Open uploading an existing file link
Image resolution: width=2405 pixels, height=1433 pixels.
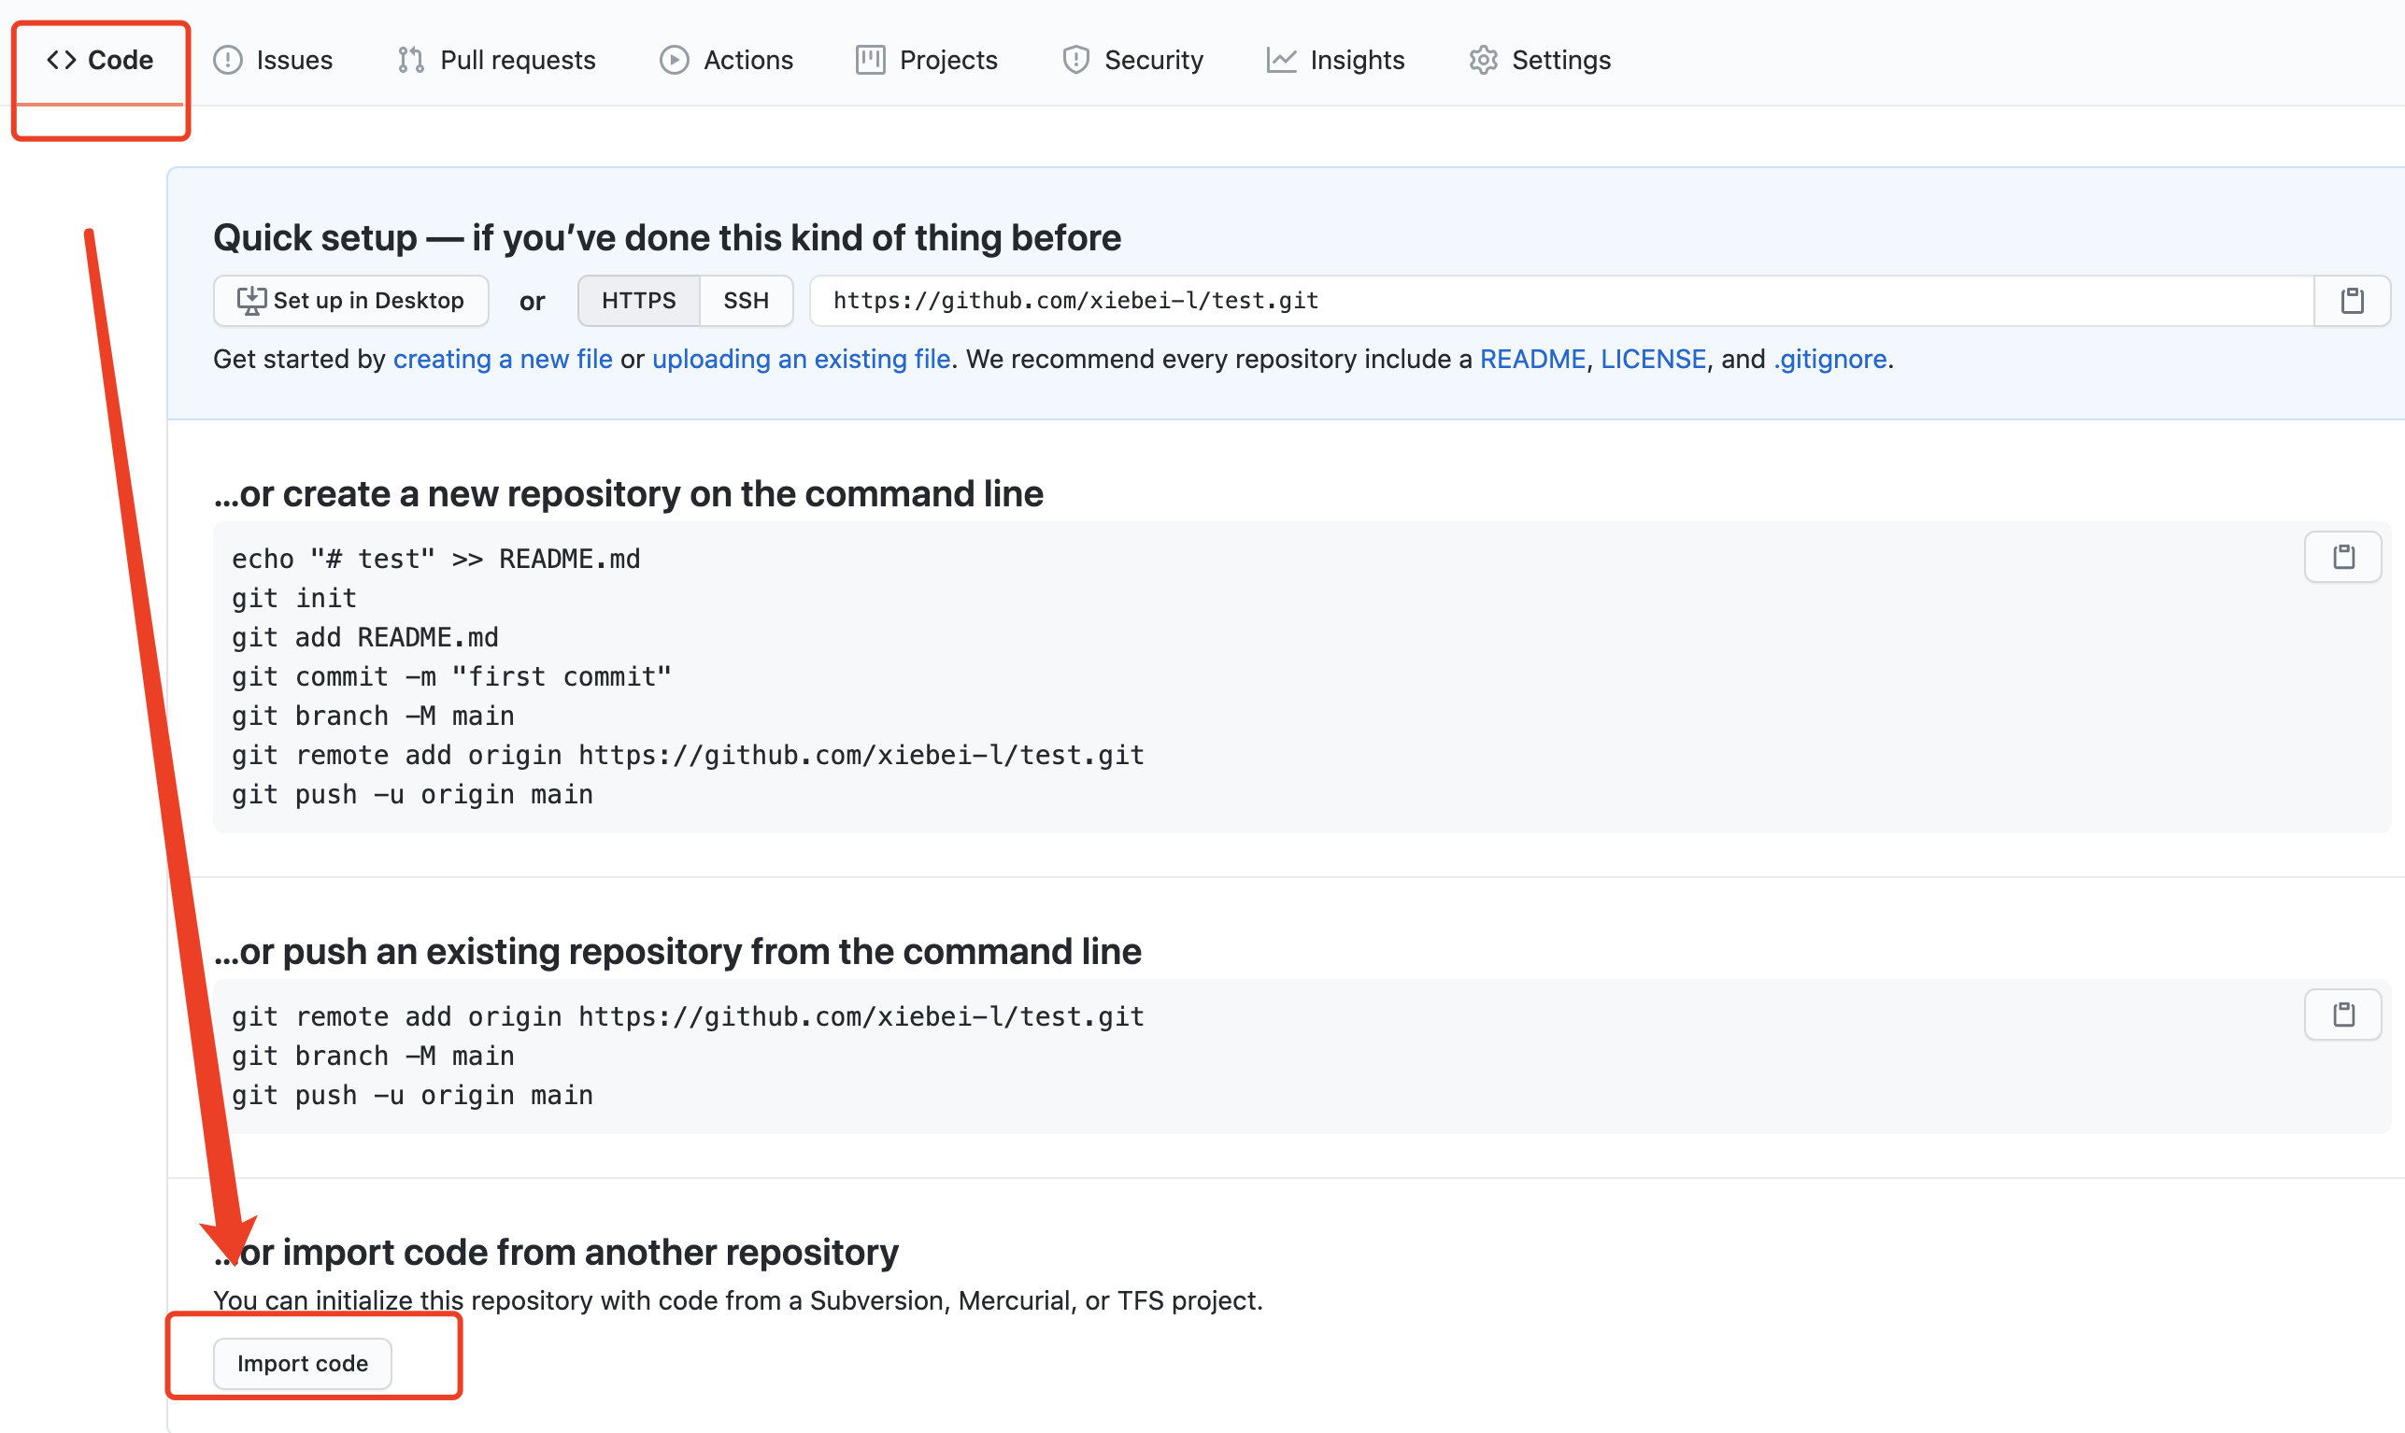[x=801, y=360]
